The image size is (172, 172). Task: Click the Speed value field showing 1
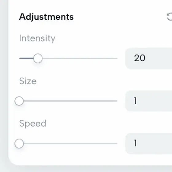[149, 143]
